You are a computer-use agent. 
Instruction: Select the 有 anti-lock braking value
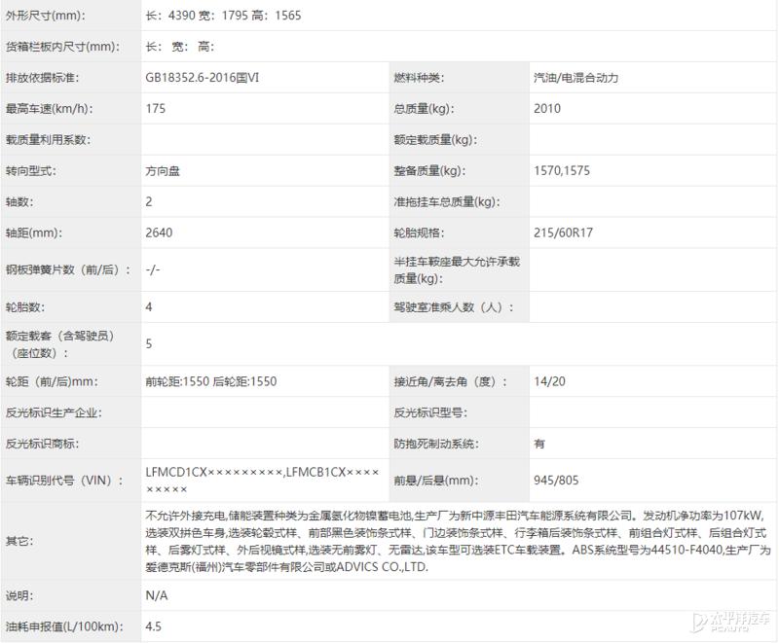click(x=535, y=442)
